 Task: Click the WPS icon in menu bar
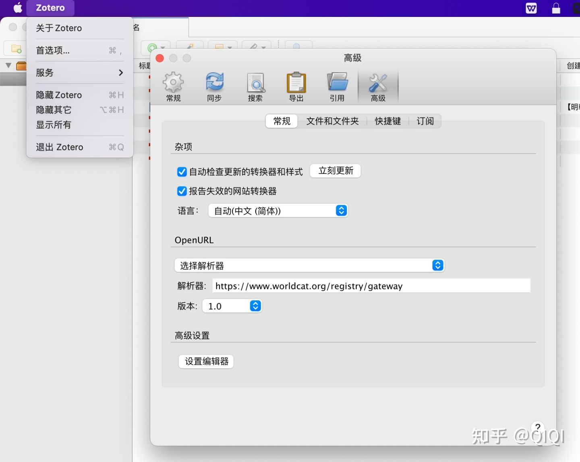pyautogui.click(x=531, y=8)
